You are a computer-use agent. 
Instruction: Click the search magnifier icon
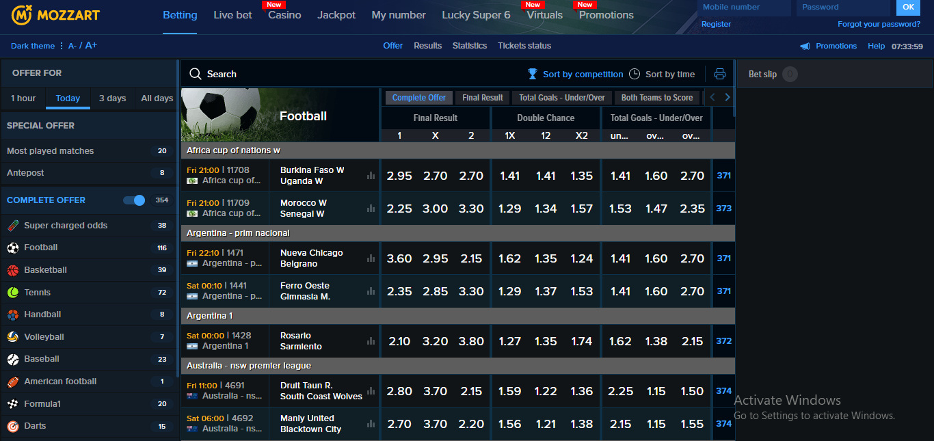[x=195, y=74]
